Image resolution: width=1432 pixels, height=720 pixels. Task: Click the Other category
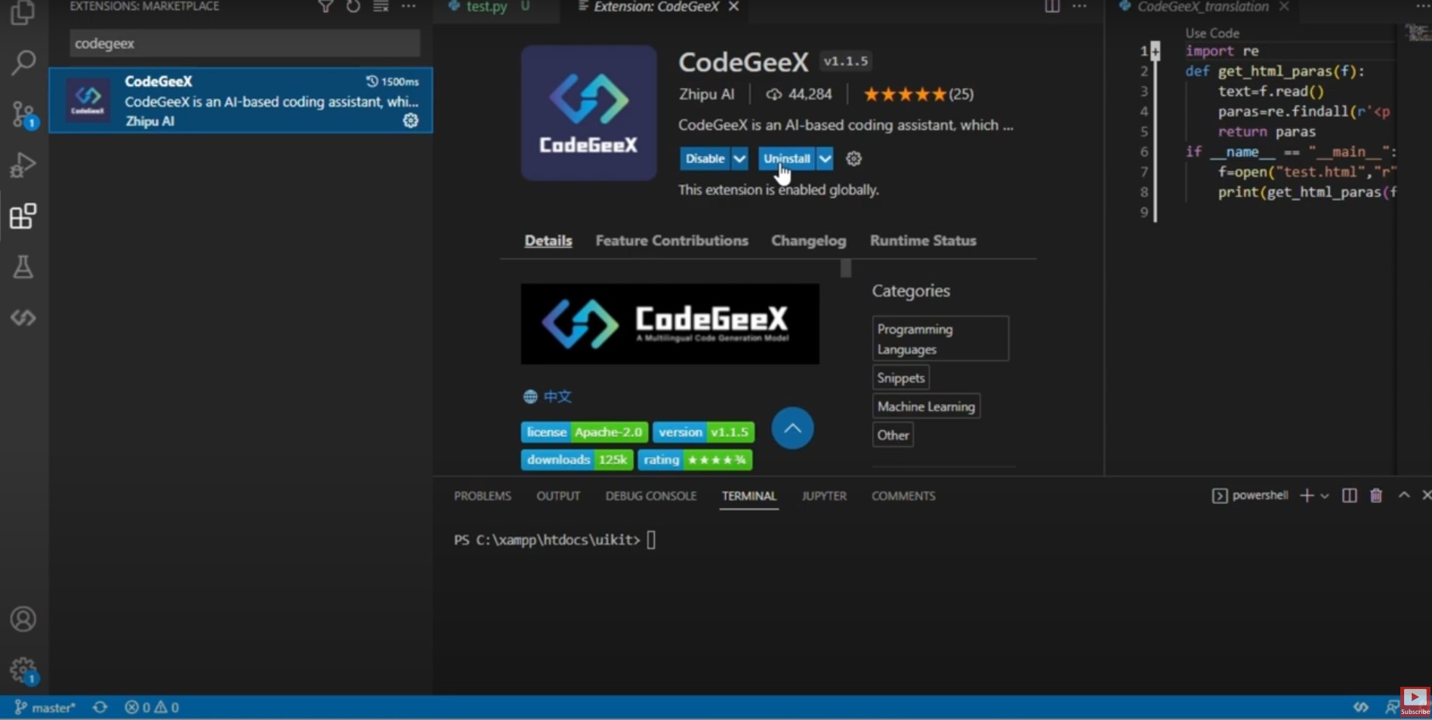click(x=893, y=435)
